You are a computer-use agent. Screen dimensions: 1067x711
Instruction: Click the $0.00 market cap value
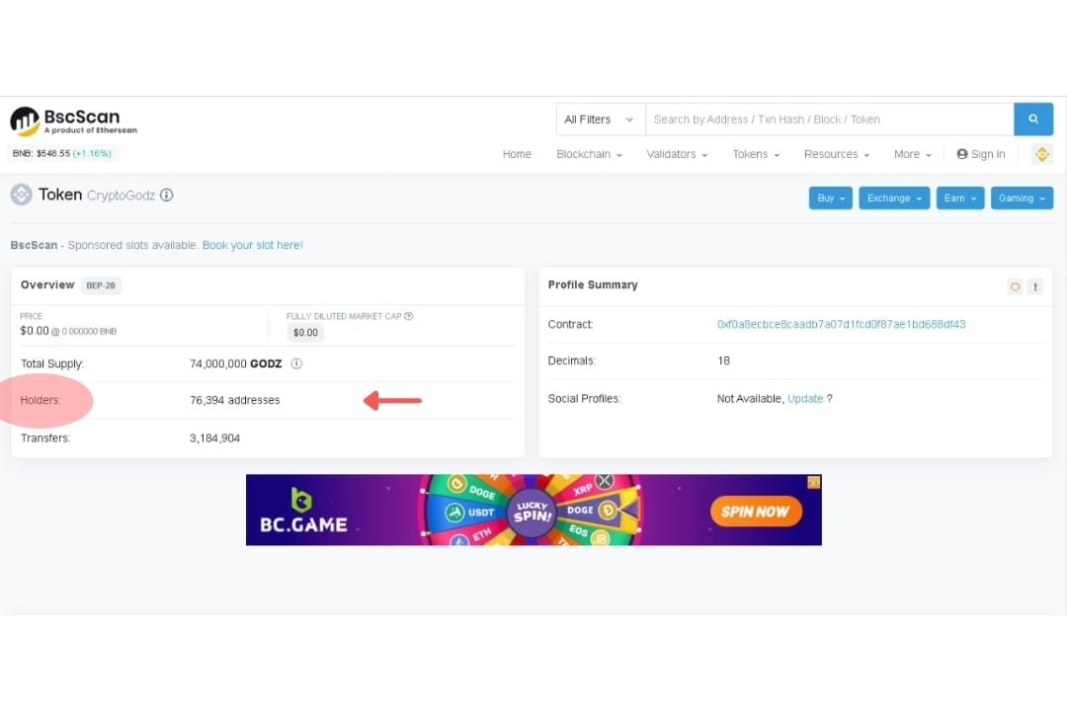(x=305, y=333)
